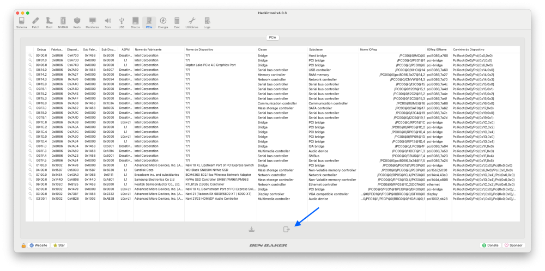Click the magnifier icon on row 04:00.0
The image size is (545, 271).
[30, 170]
